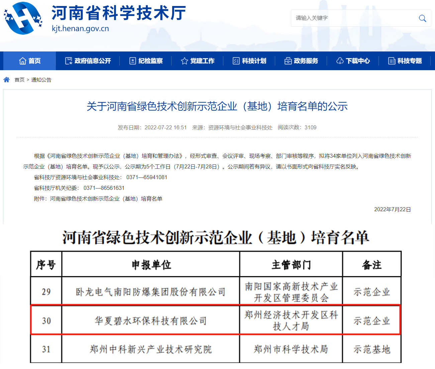
Task: Click the checklist icon beside 科技计划
Action: pos(236,61)
